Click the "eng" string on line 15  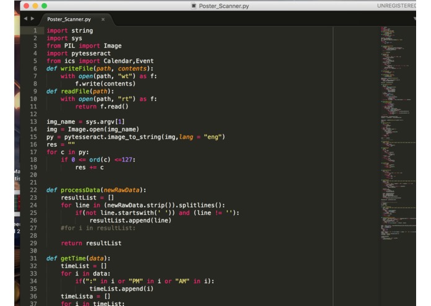click(x=213, y=137)
